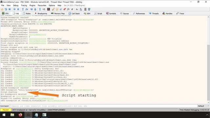Viewport: 210px width, 118px height.
Task: Open the Handles tab
Action: 167,13
